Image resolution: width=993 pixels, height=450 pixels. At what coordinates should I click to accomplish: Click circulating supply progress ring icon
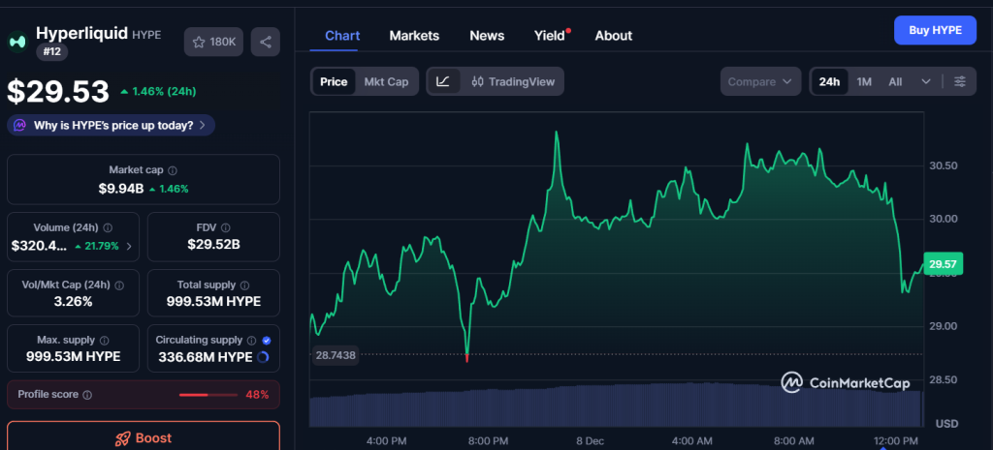click(x=263, y=357)
